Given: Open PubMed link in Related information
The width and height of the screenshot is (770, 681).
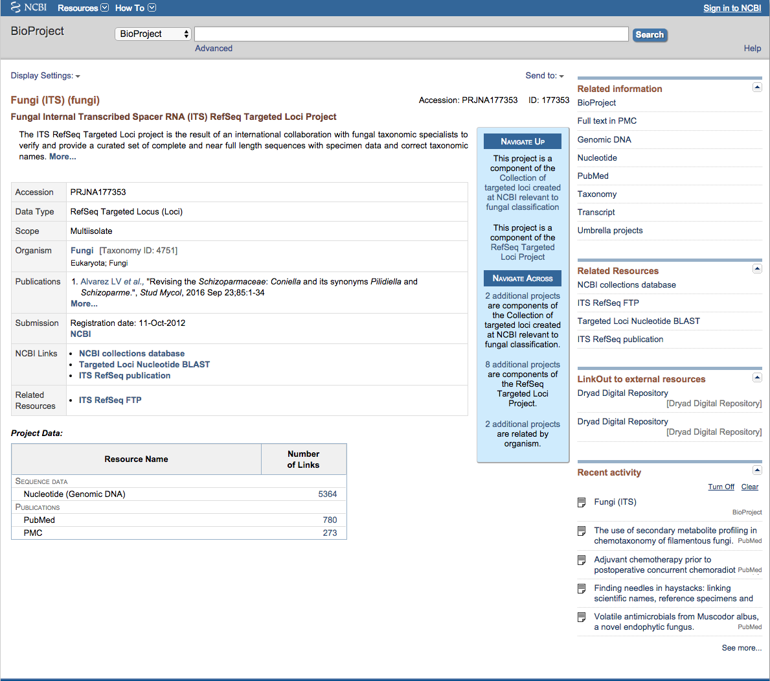Looking at the screenshot, I should pos(593,176).
